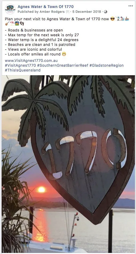Open the #SouthernGreatBarrierReef hashtag
The image size is (136, 254).
point(62,65)
